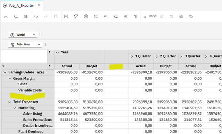Click cell value -9132670,00
222x134 pixels.
(x=92, y=72)
